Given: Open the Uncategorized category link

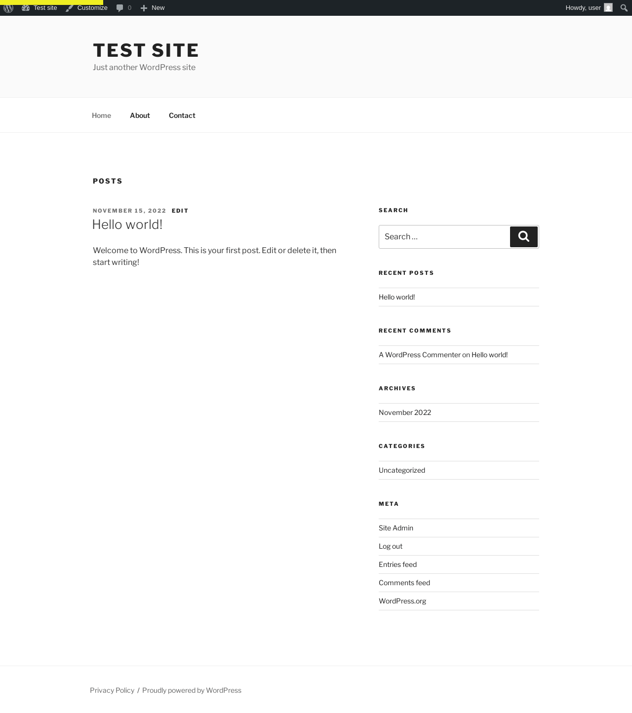Looking at the screenshot, I should (402, 470).
